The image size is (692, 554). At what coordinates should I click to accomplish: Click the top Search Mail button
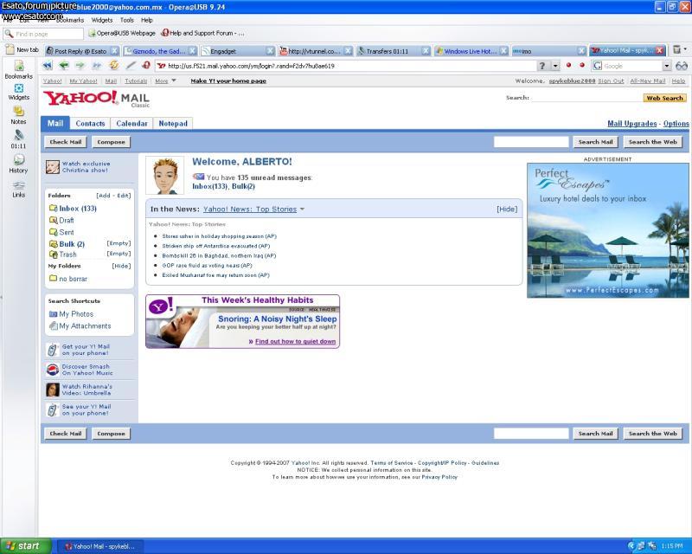pos(595,142)
